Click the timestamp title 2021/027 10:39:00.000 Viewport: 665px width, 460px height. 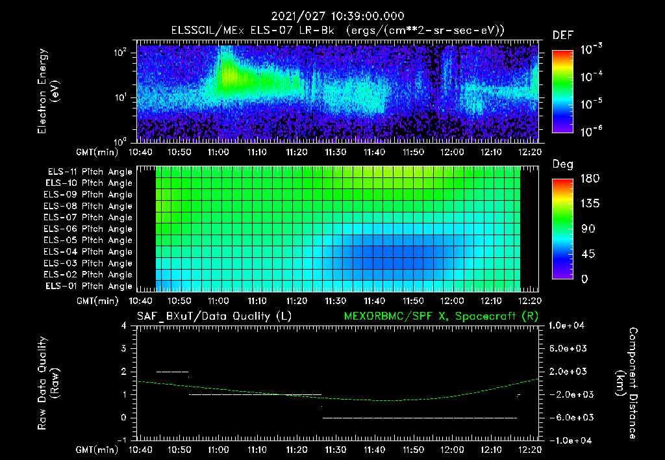point(338,16)
